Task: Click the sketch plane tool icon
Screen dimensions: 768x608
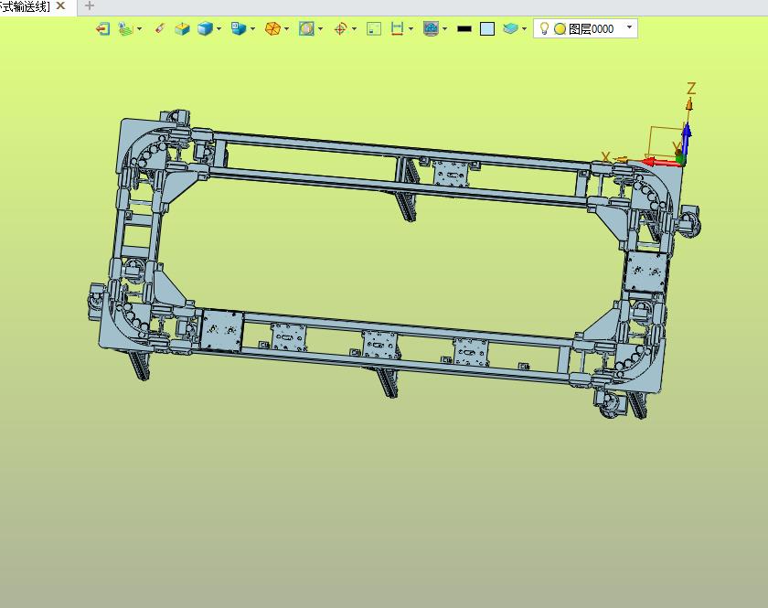Action: tap(126, 29)
